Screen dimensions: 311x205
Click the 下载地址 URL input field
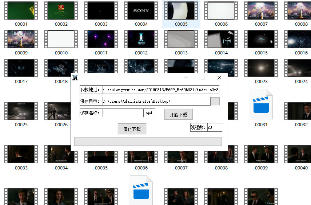click(161, 90)
